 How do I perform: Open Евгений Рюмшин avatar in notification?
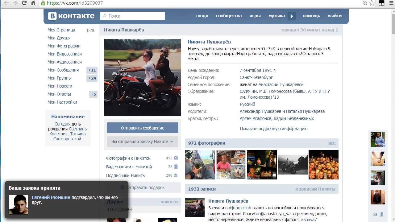point(18,204)
